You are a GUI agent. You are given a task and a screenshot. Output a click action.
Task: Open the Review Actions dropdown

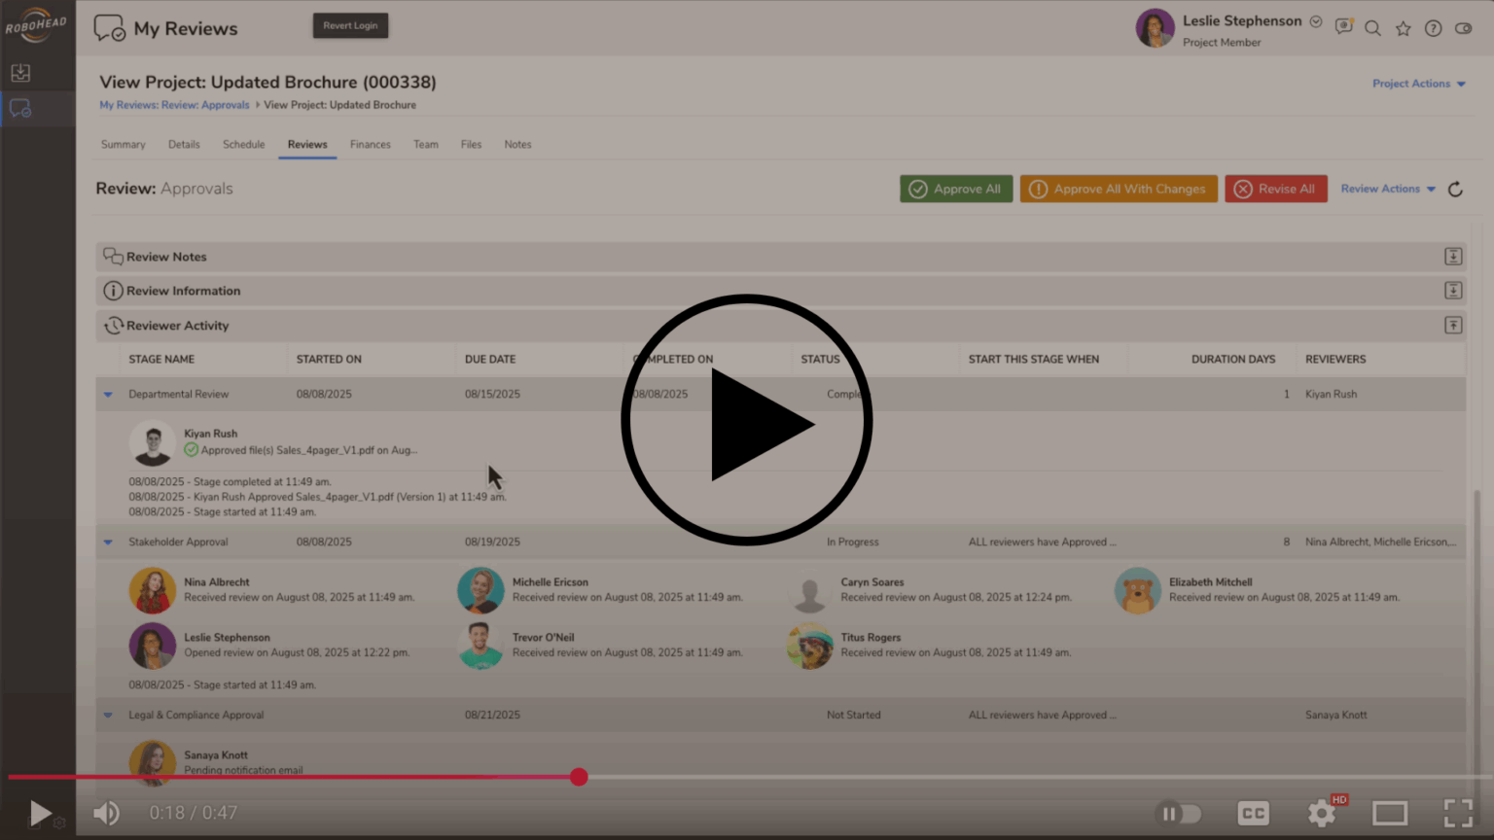coord(1387,189)
